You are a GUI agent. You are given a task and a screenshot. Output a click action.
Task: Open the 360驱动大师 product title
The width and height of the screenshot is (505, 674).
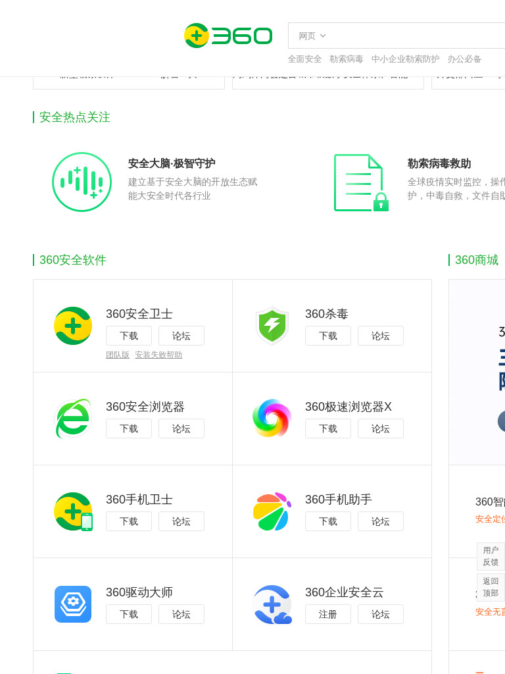point(139,592)
